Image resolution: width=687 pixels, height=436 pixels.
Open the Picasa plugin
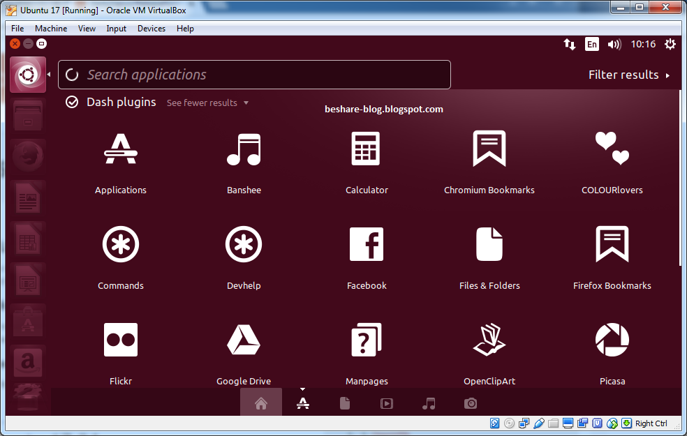612,340
